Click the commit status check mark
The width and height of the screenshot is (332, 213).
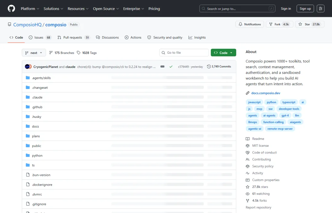click(171, 67)
